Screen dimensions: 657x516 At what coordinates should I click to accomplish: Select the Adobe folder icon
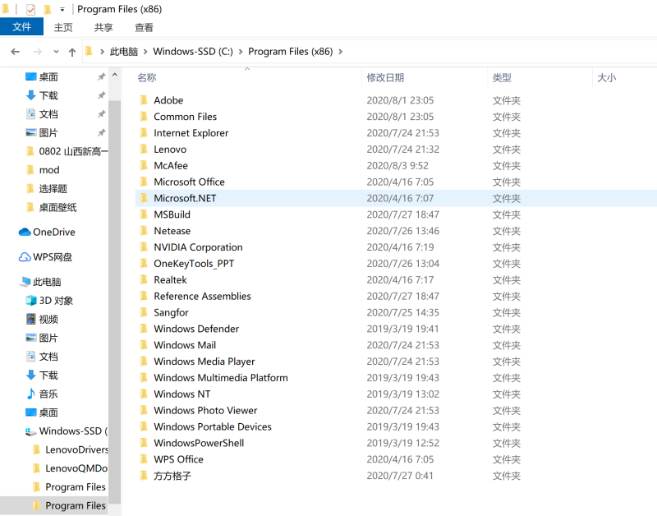144,99
